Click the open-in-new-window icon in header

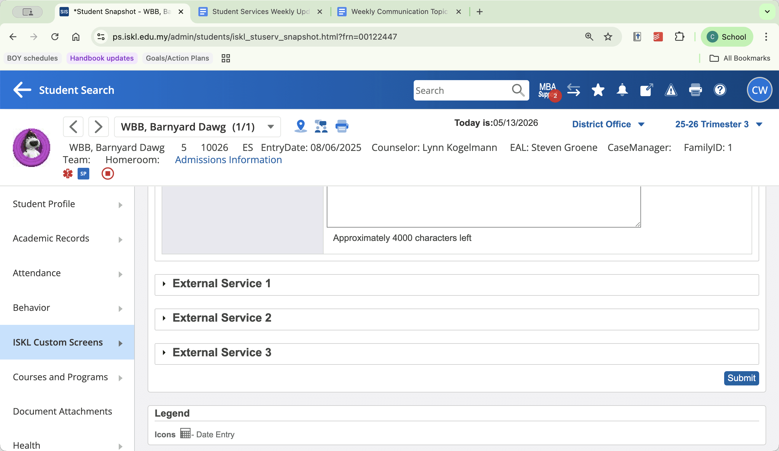point(646,90)
